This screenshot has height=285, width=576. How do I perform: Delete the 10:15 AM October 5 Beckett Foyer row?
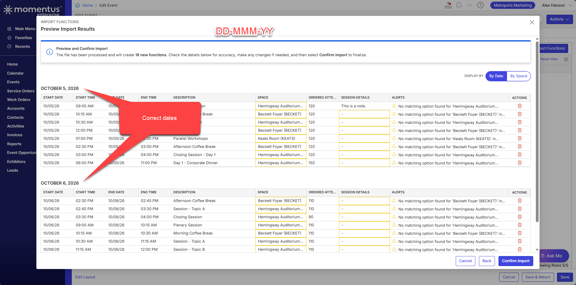click(x=520, y=114)
